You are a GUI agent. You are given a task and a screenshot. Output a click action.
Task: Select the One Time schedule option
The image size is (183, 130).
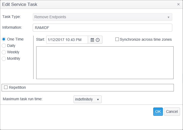click(4, 39)
